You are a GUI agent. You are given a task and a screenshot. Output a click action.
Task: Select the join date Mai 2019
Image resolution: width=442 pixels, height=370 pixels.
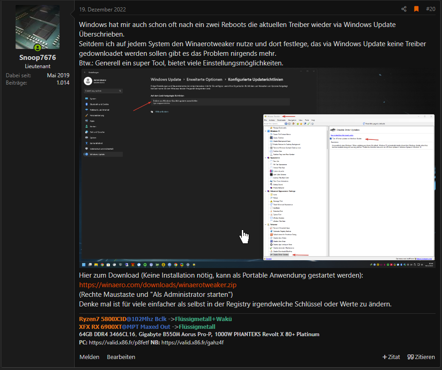pos(58,75)
